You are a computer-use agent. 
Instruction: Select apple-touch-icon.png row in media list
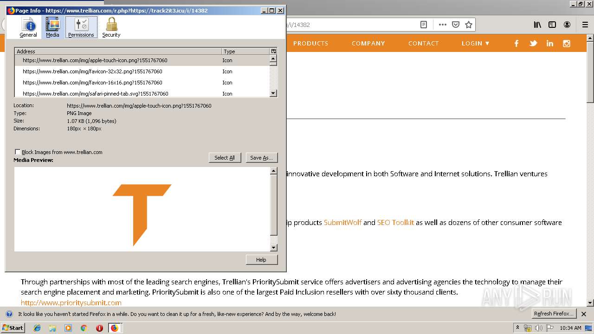coord(142,60)
